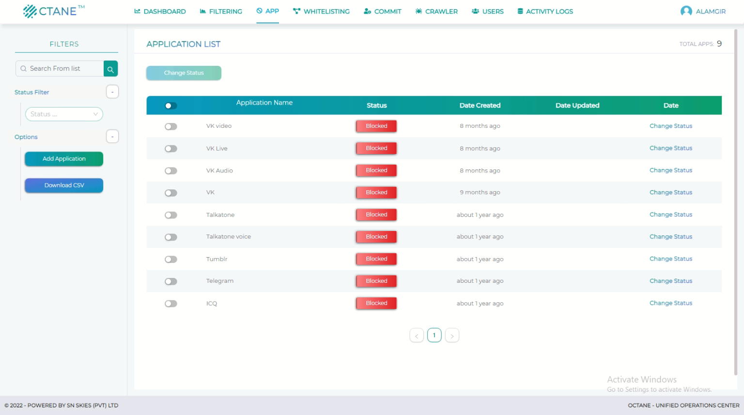Toggle the switch for Telegram row
The height and width of the screenshot is (415, 744).
[x=170, y=281]
